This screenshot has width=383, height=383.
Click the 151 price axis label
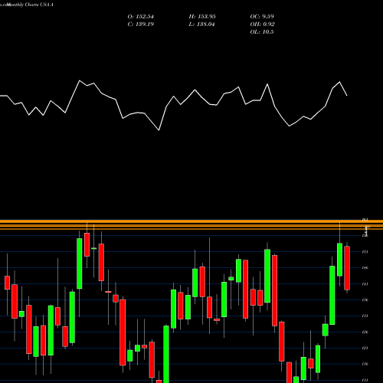(365, 252)
